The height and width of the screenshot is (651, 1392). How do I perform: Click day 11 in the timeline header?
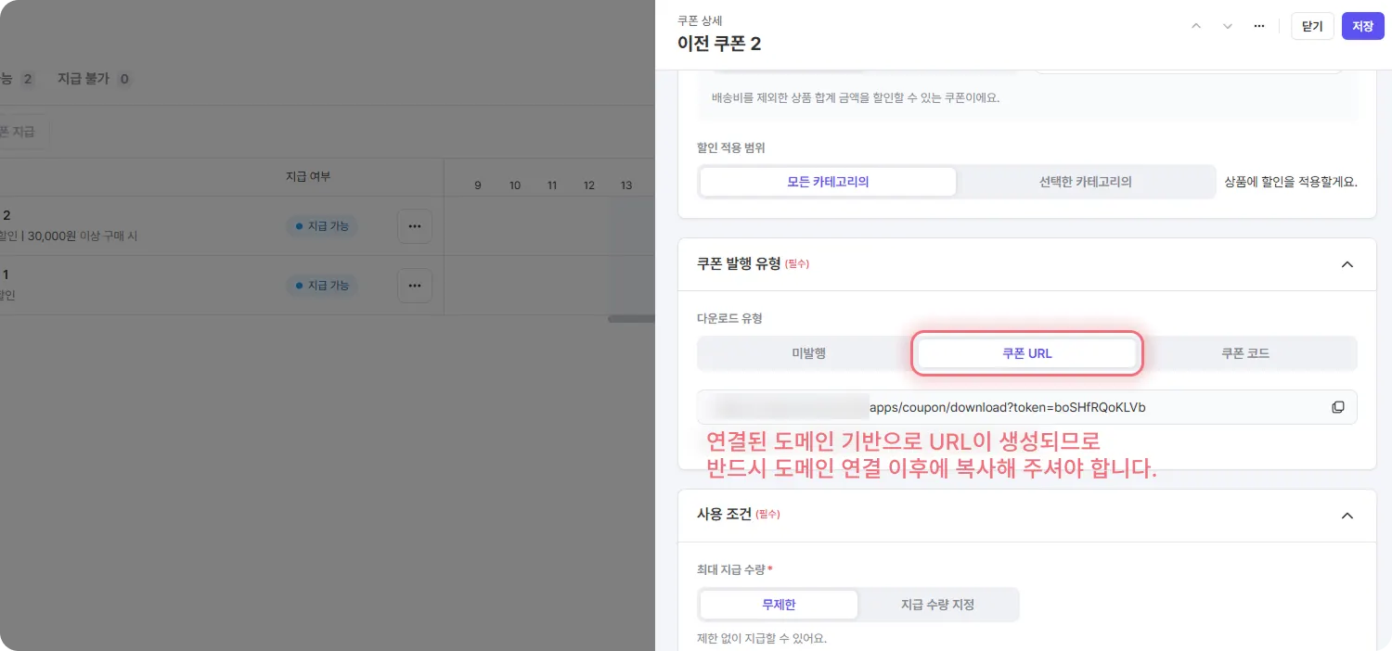click(552, 185)
